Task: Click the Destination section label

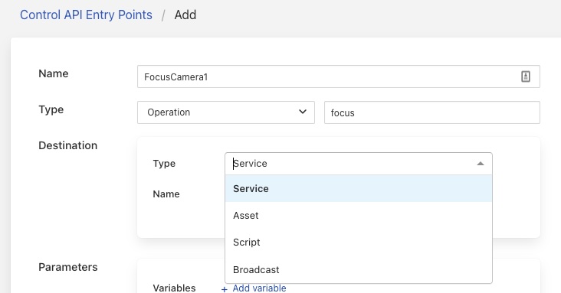Action: point(68,145)
